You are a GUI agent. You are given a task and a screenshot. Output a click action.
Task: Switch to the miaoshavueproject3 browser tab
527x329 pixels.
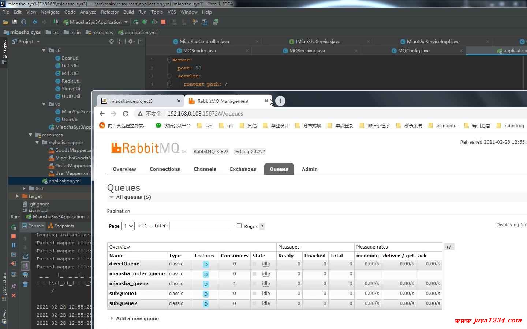(x=140, y=101)
